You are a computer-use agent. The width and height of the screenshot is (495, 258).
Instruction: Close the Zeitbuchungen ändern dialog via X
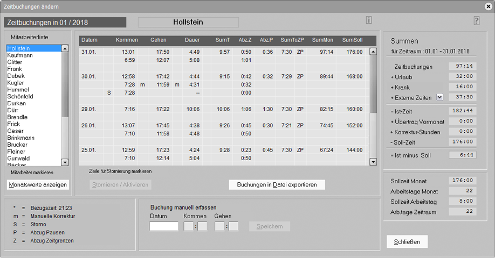coord(489,6)
